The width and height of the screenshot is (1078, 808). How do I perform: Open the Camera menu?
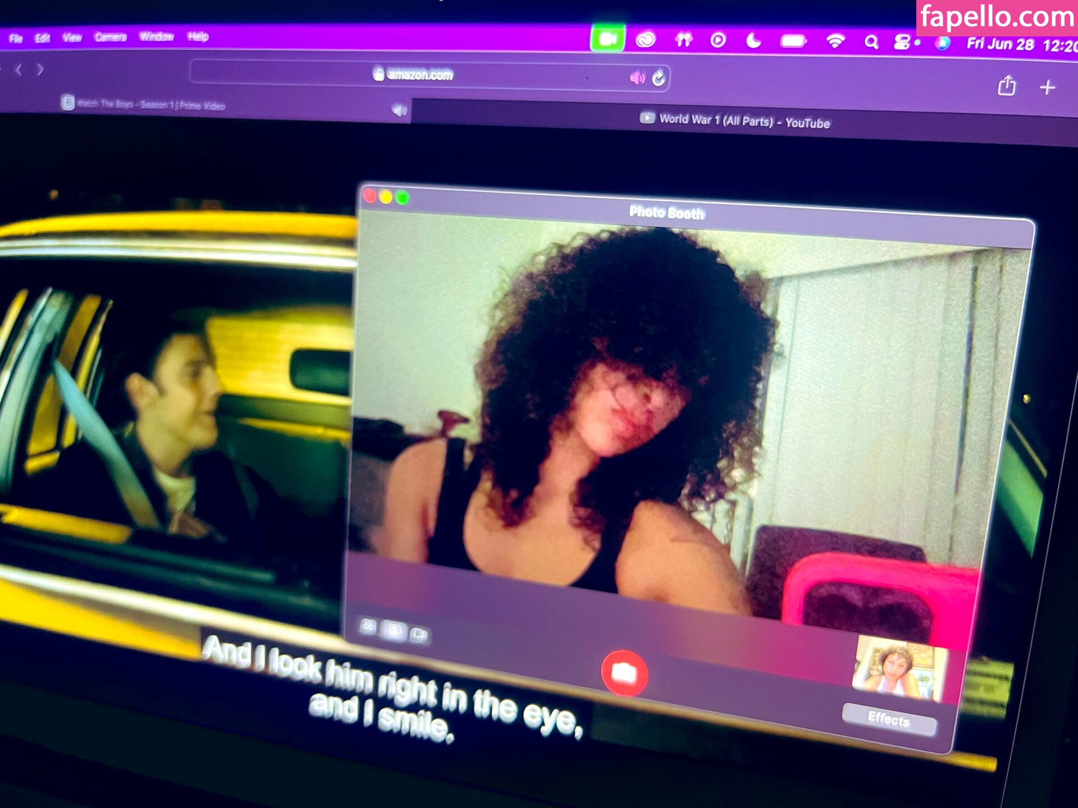coord(110,37)
